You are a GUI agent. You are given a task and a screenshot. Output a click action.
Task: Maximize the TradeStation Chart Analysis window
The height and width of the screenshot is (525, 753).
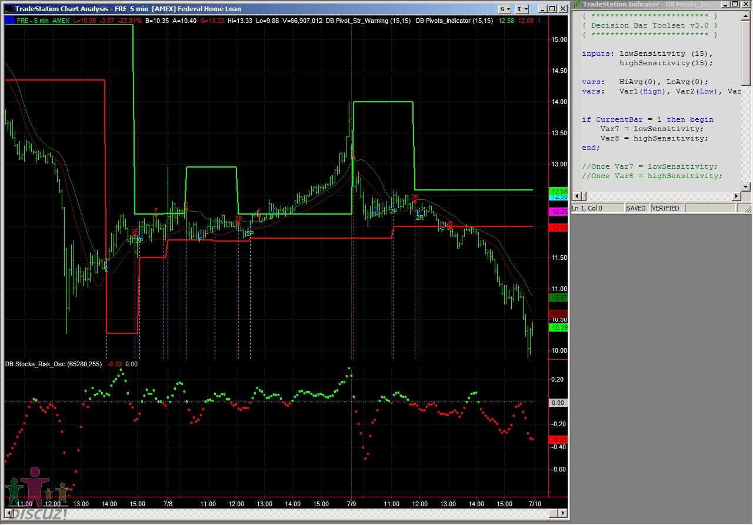tap(552, 9)
